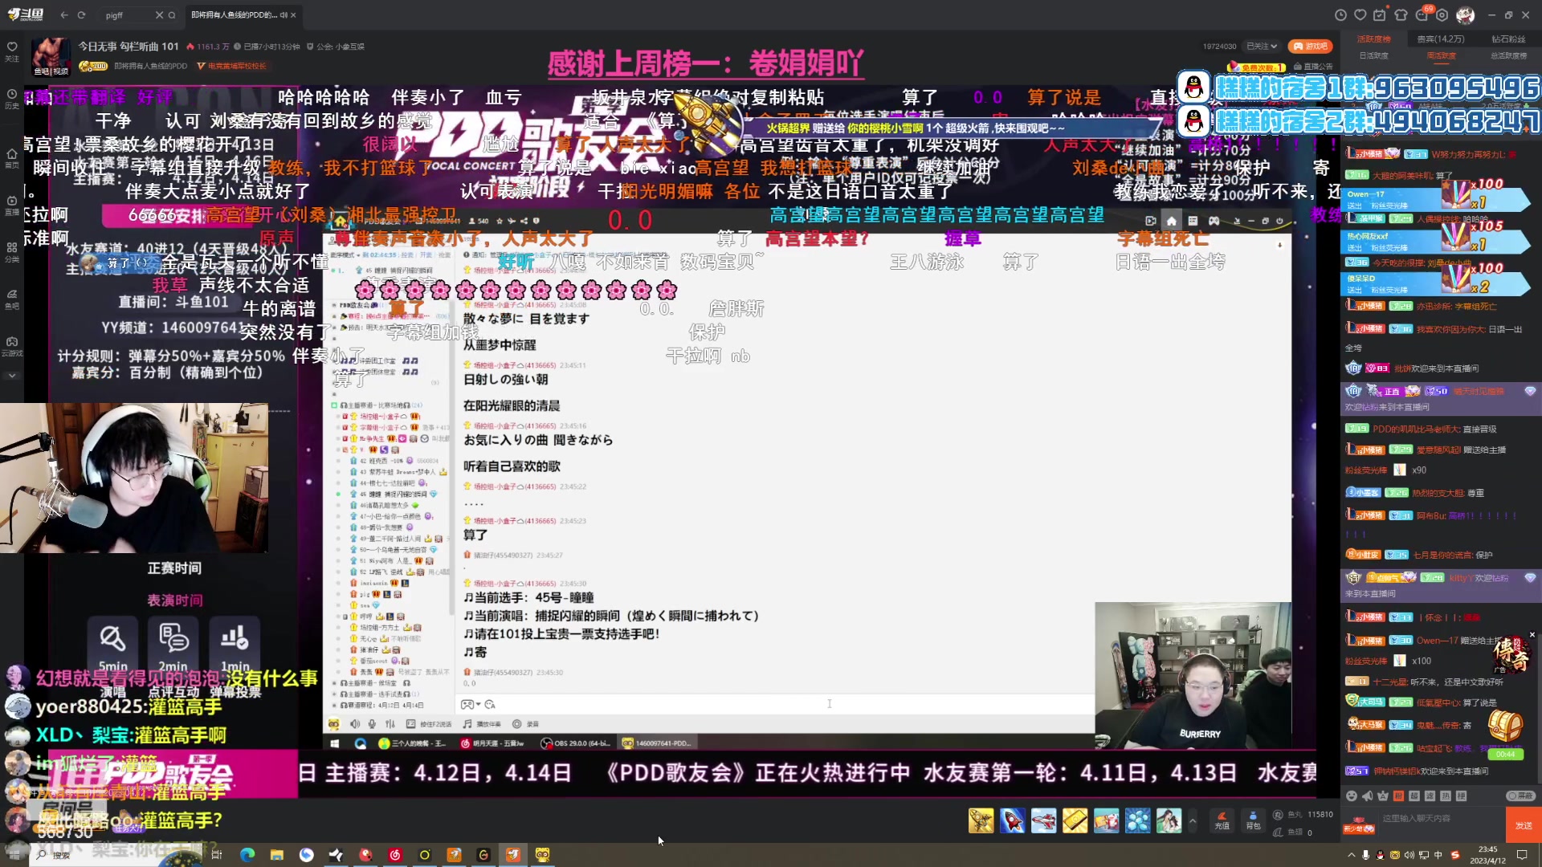Switch to the 活跃度榜 tab
This screenshot has width=1542, height=867.
(x=1373, y=39)
